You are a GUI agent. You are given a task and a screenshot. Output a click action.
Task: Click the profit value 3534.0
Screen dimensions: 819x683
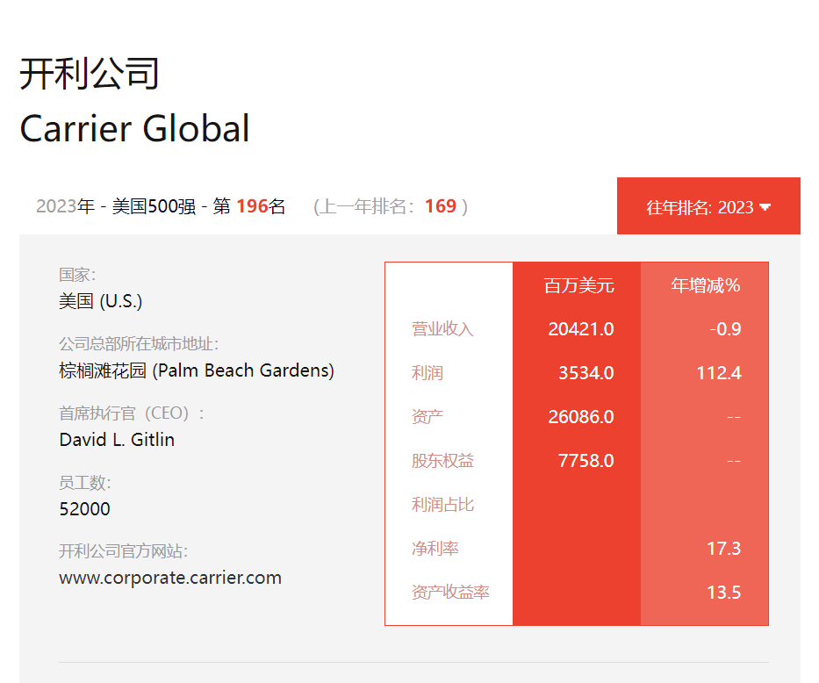(x=586, y=373)
